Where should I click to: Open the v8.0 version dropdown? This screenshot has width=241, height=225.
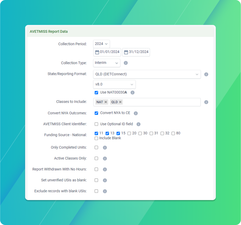pos(114,84)
